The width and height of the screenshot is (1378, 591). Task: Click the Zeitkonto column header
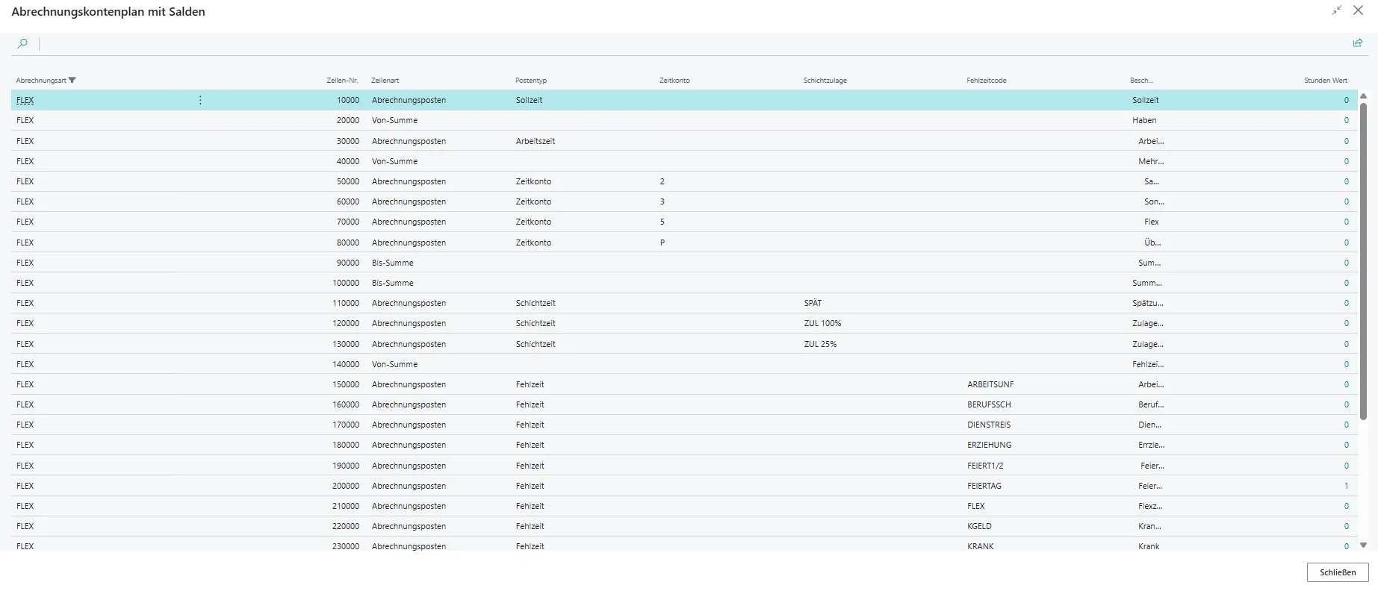[674, 81]
